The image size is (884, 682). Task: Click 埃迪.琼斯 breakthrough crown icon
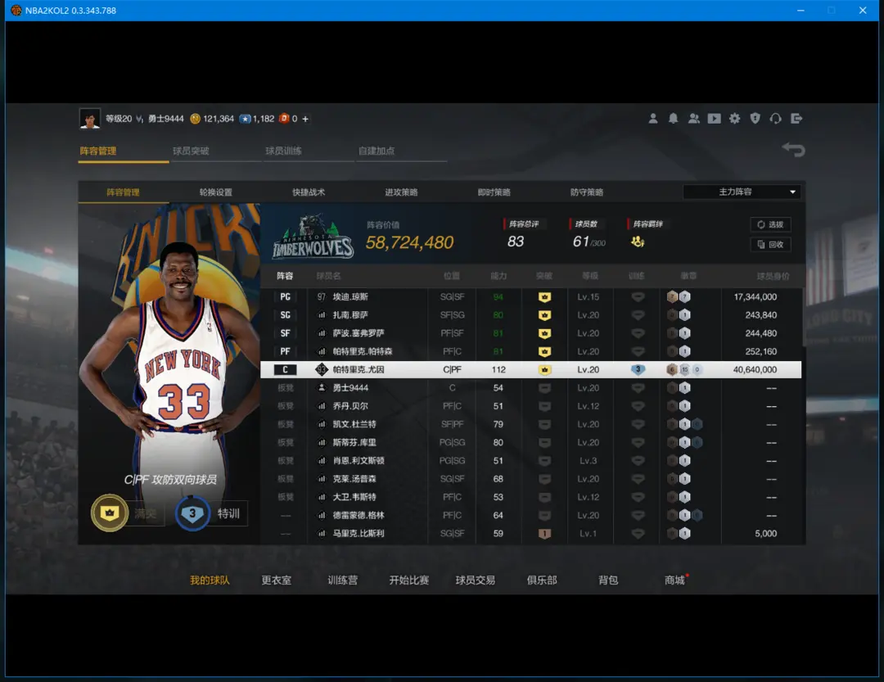pos(544,296)
